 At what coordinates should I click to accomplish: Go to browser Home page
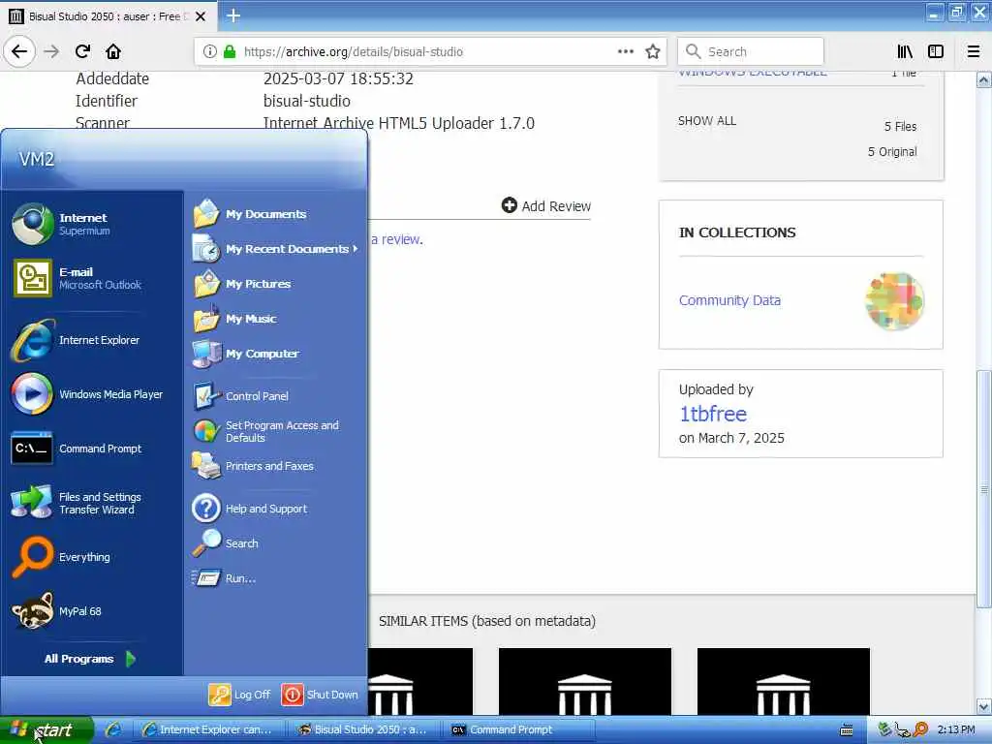[x=113, y=51]
